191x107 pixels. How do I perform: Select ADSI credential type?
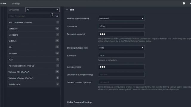click(34, 59)
